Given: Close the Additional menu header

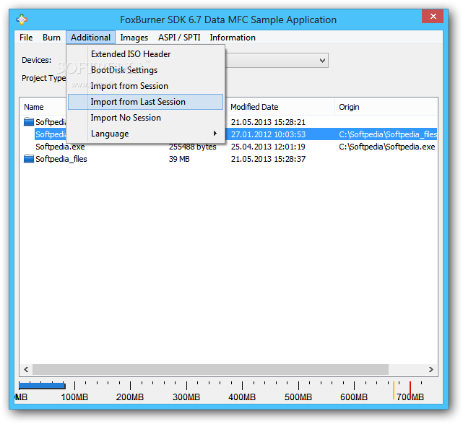Looking at the screenshot, I should [91, 38].
